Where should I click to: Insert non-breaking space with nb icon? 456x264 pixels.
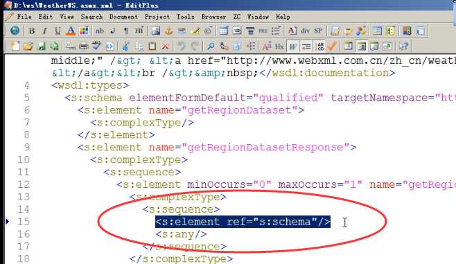(x=100, y=30)
